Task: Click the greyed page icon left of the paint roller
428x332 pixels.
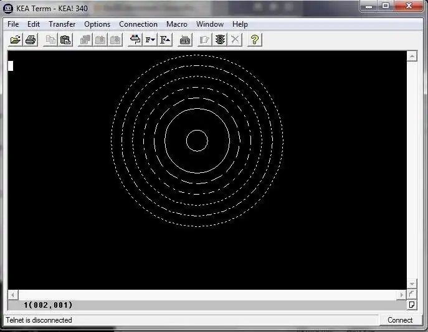Action: click(115, 40)
